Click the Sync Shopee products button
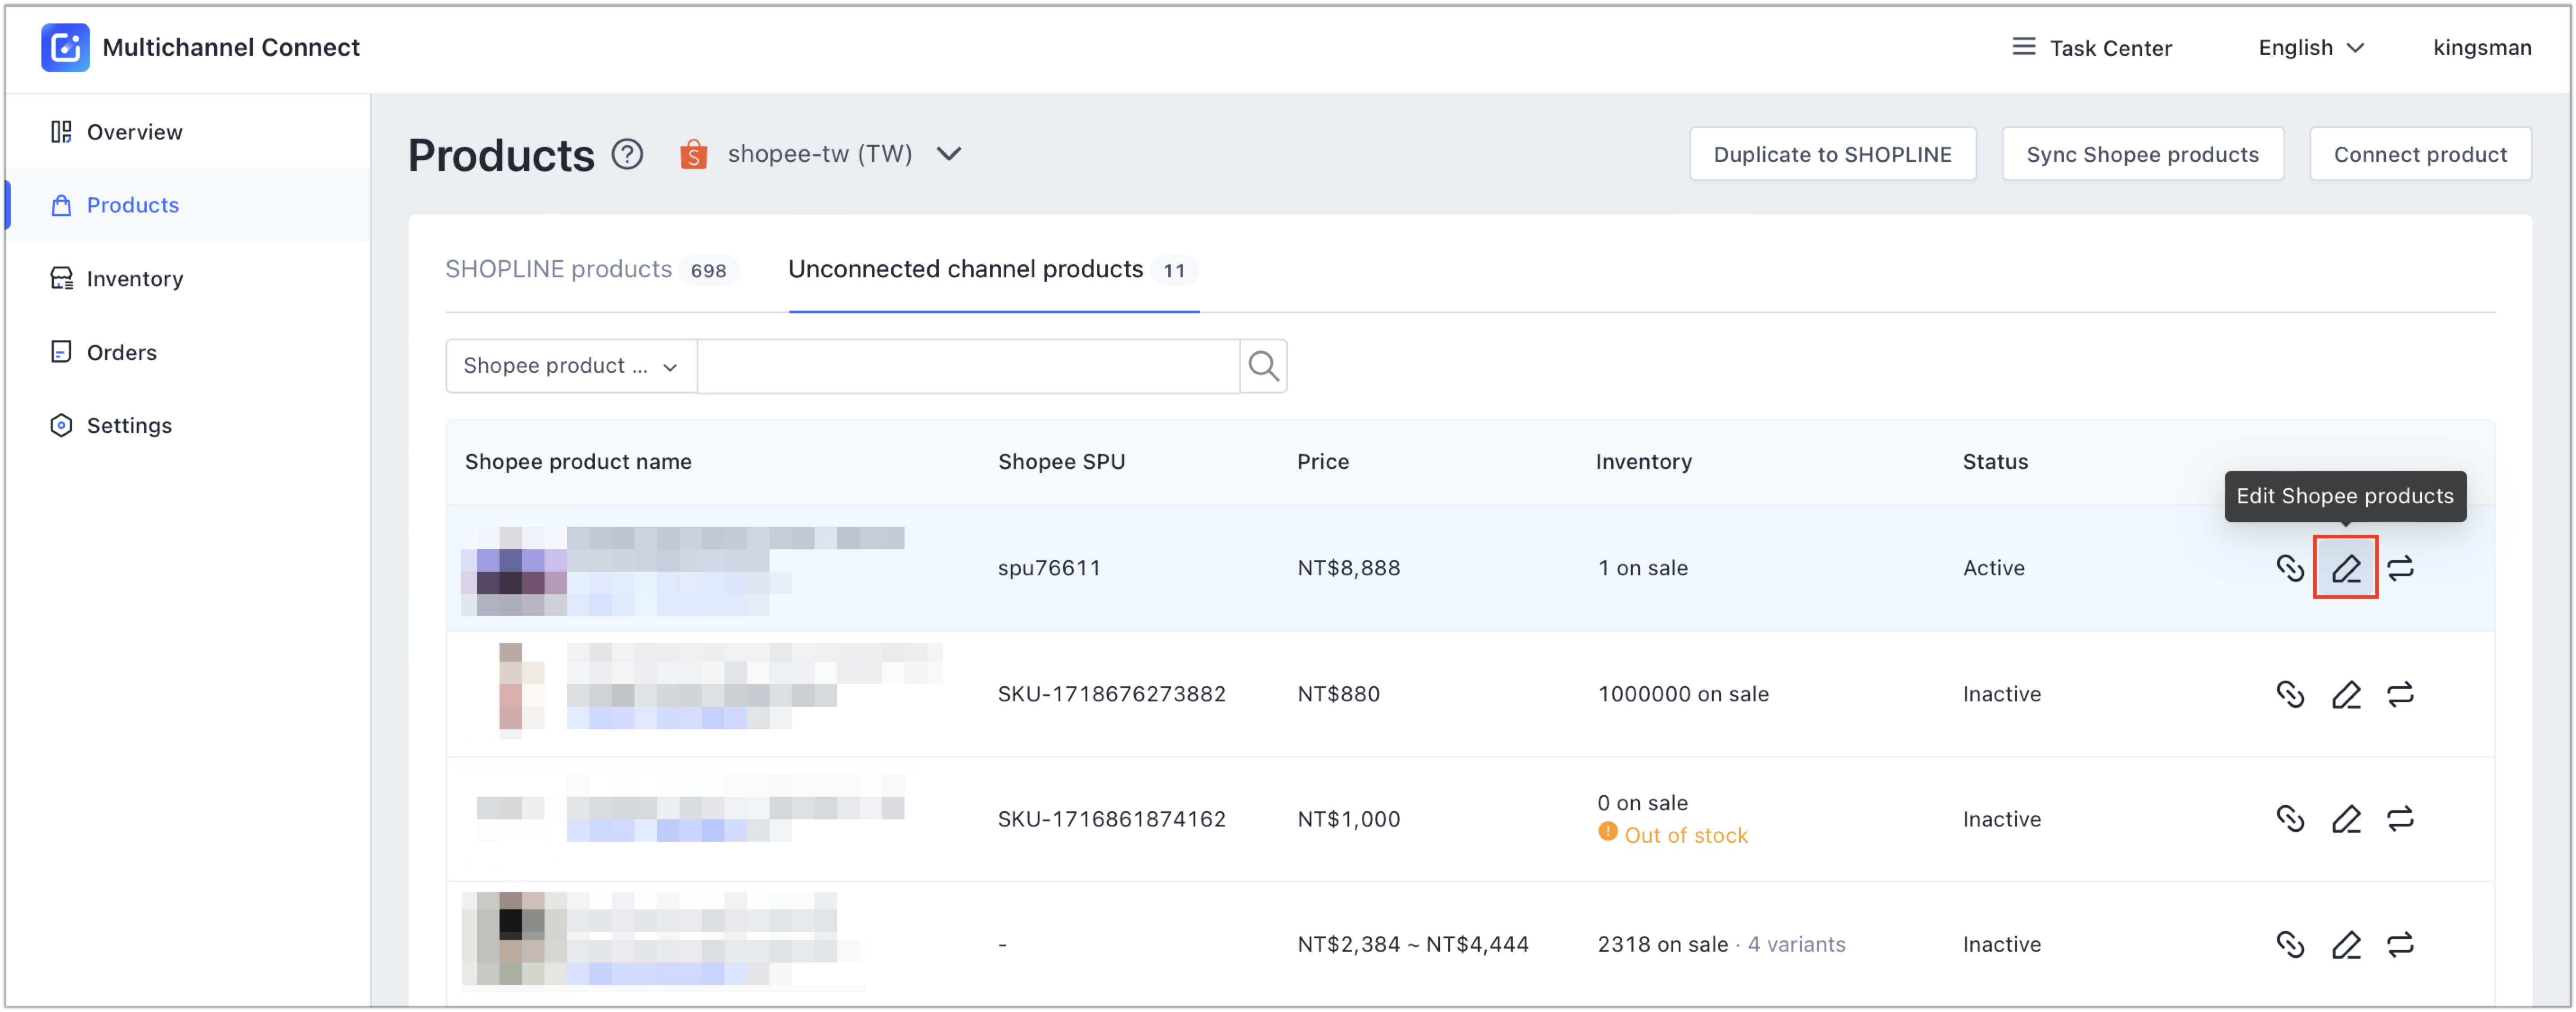The height and width of the screenshot is (1012, 2576). [x=2142, y=154]
